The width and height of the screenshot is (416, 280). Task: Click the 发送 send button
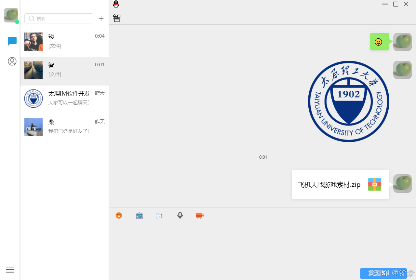pos(383,273)
